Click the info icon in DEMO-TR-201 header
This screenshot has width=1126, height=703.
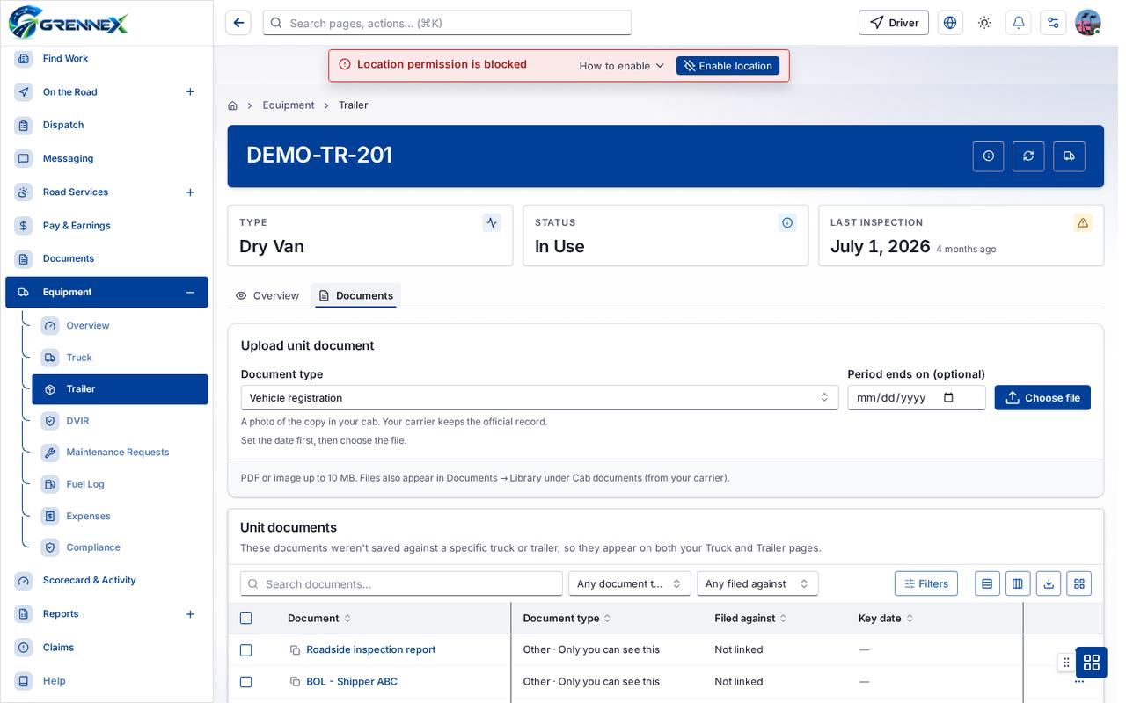pos(989,156)
